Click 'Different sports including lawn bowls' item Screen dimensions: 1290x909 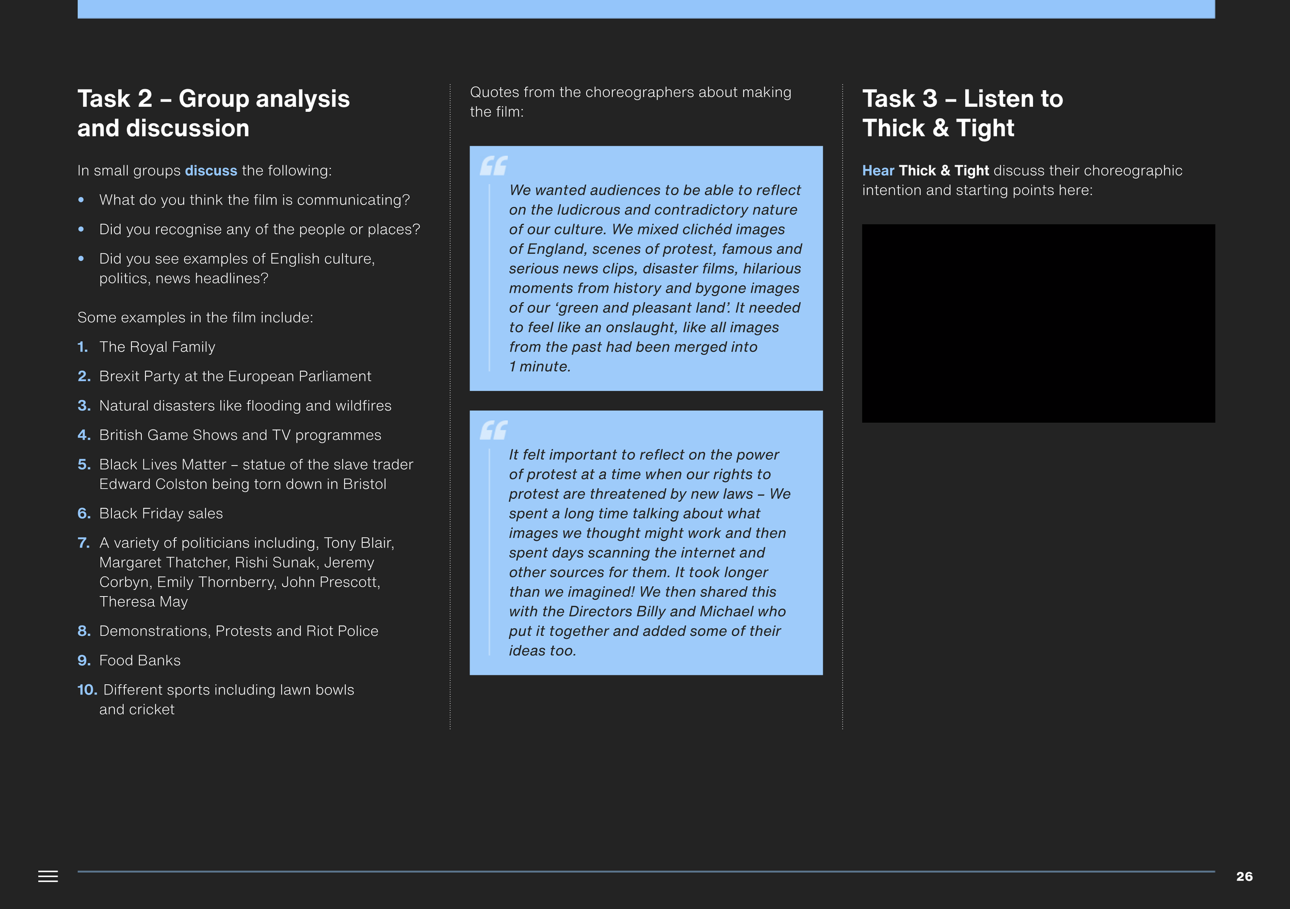227,700
